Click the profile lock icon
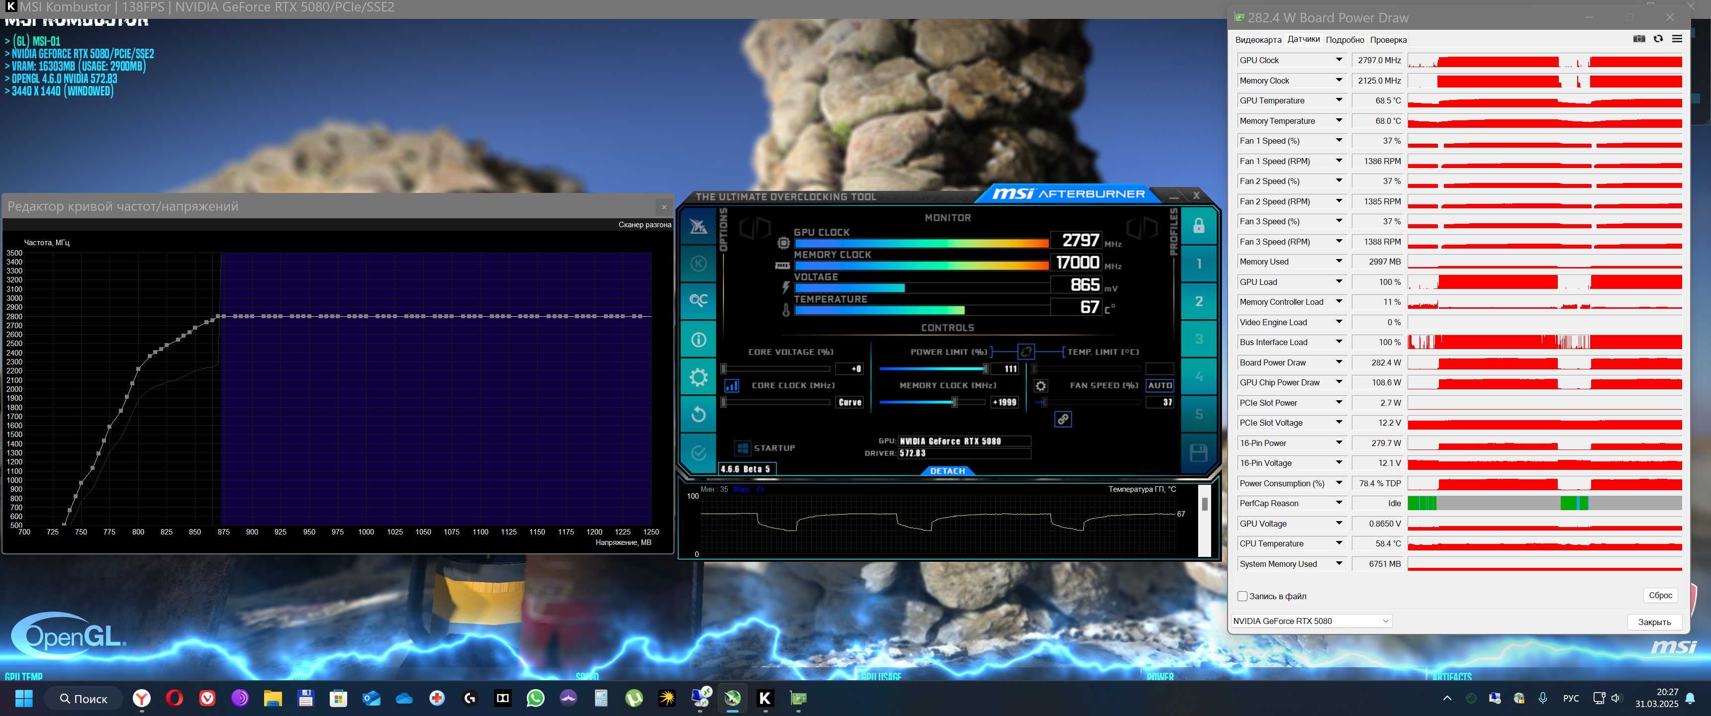 [1198, 226]
